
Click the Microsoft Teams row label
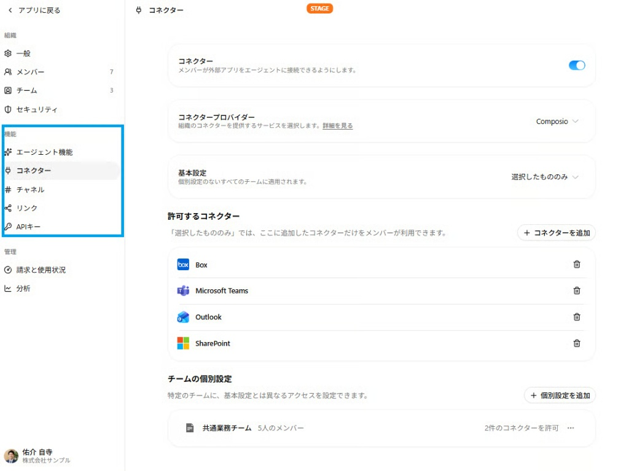coord(221,290)
